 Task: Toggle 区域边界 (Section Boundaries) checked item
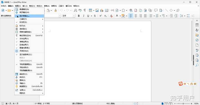(x=29, y=45)
